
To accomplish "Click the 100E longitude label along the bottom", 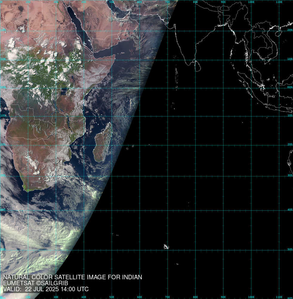I will [x=251, y=297].
